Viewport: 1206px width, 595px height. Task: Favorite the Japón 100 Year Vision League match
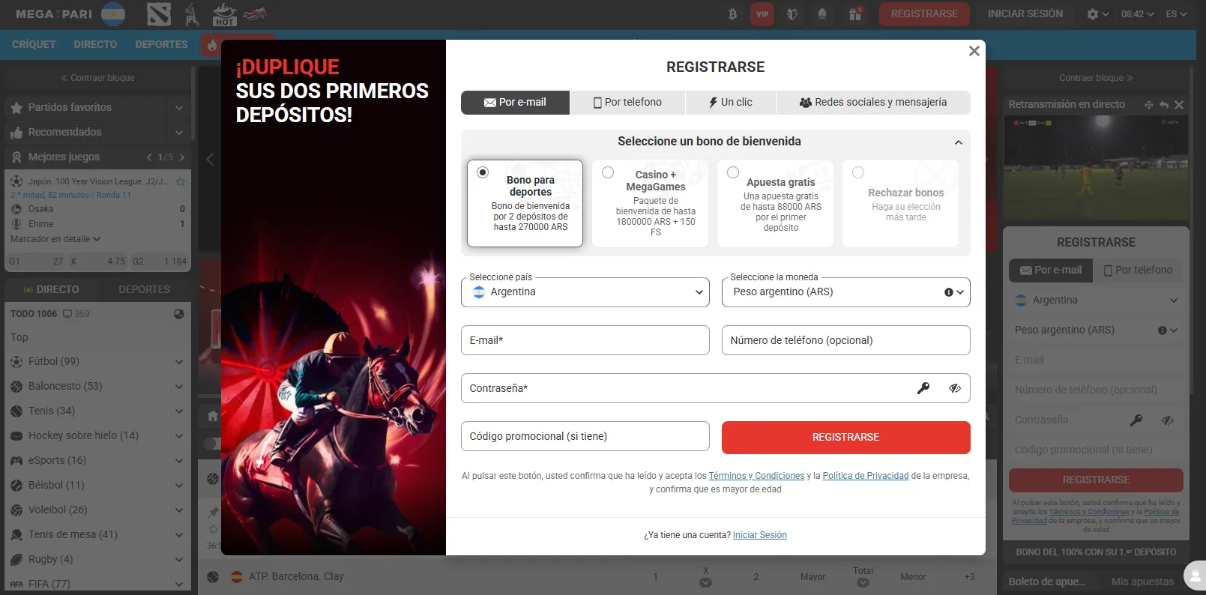click(x=181, y=181)
